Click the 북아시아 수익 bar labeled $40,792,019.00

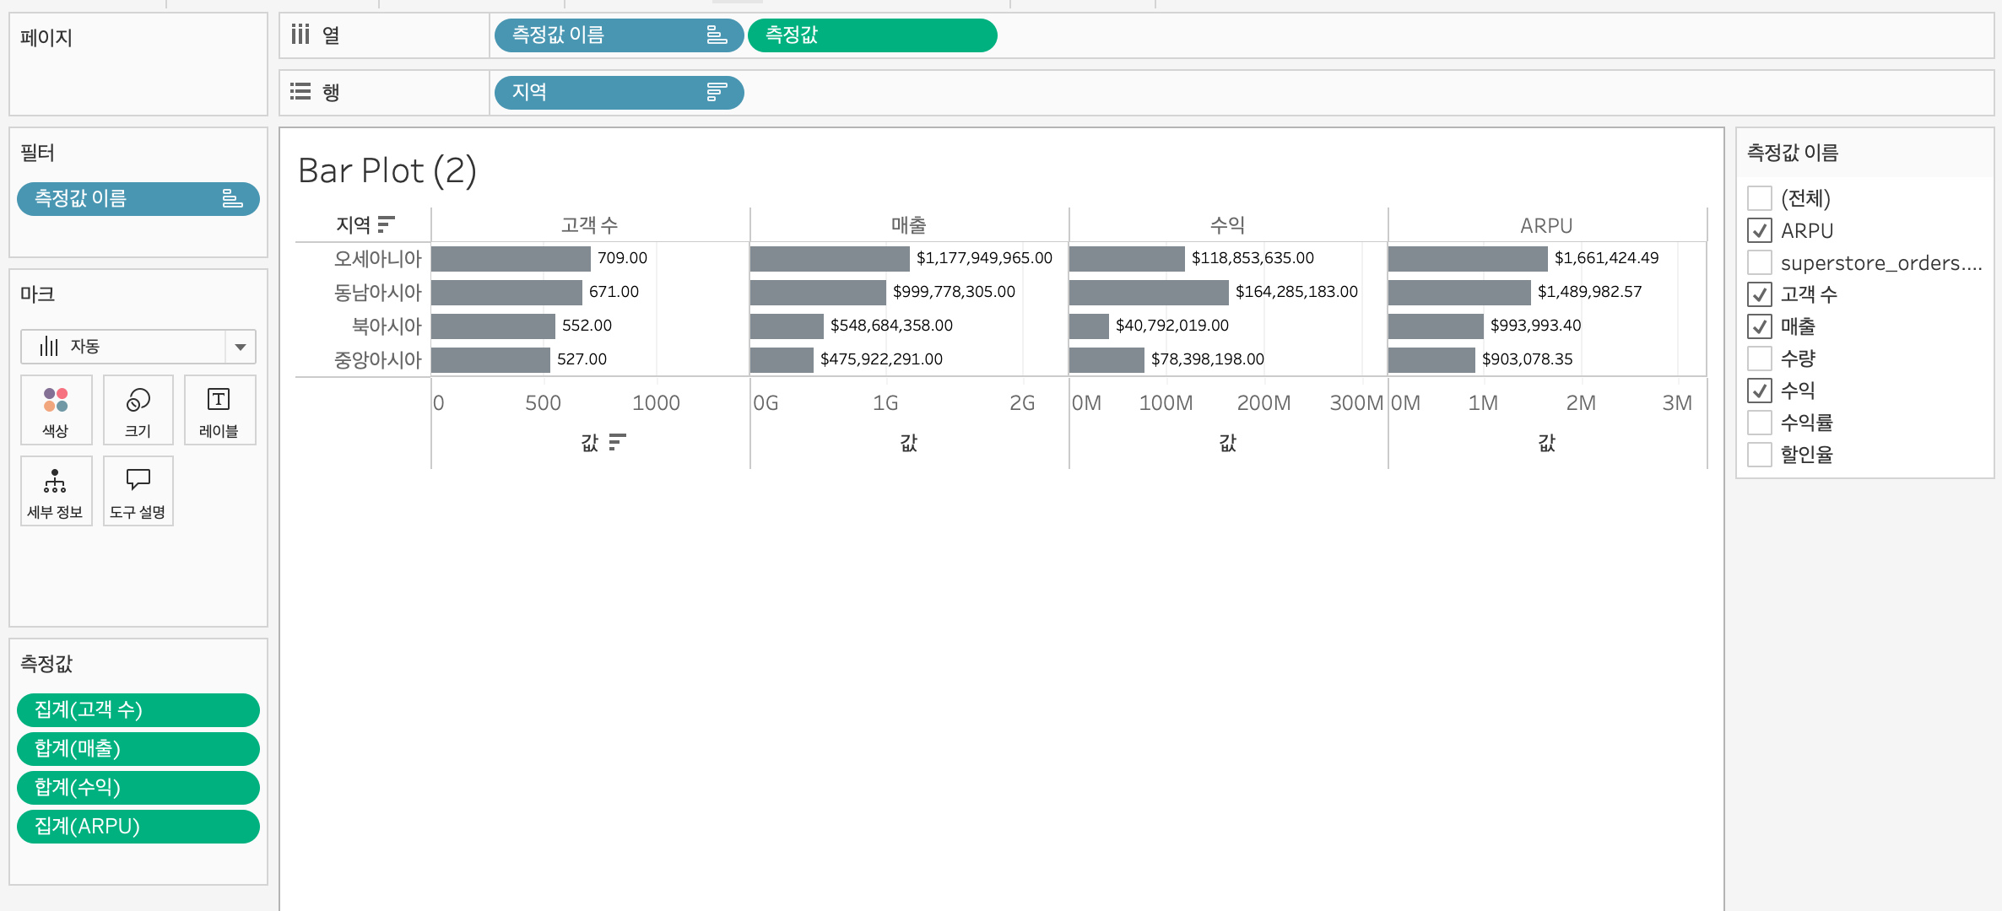point(1089,326)
